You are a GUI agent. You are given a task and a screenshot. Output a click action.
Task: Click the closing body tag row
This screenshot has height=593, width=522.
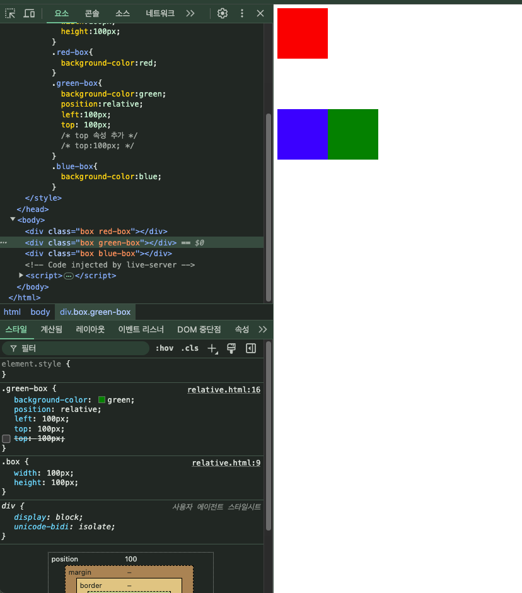(33, 287)
